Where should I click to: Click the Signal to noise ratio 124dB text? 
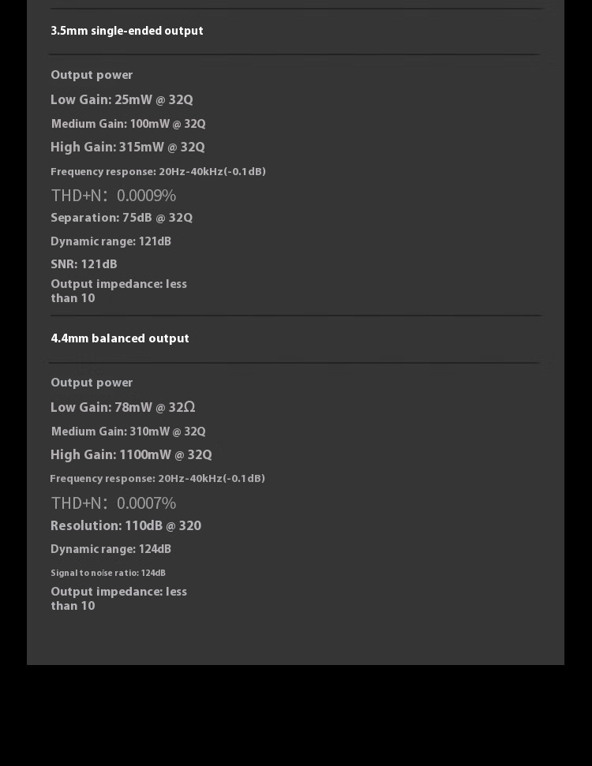108,573
